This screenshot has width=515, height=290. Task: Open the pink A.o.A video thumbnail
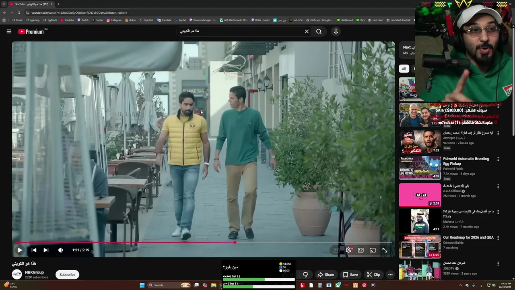click(420, 195)
